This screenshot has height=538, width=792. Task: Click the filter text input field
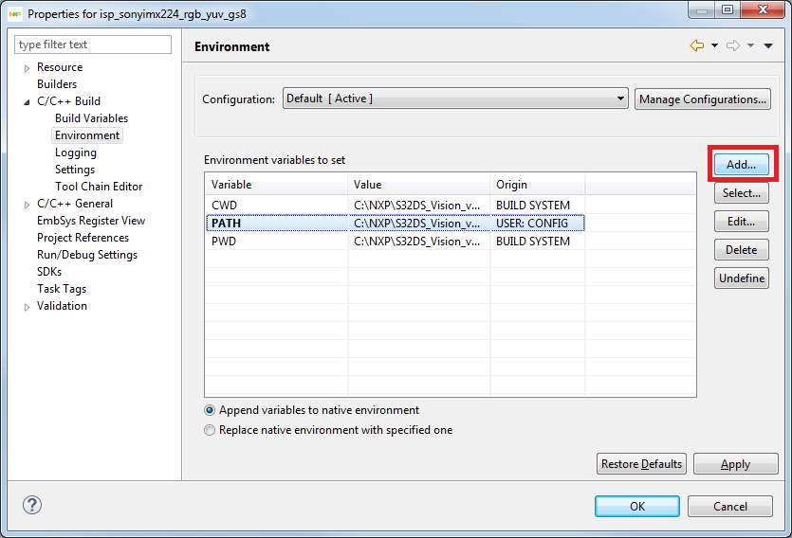click(93, 45)
